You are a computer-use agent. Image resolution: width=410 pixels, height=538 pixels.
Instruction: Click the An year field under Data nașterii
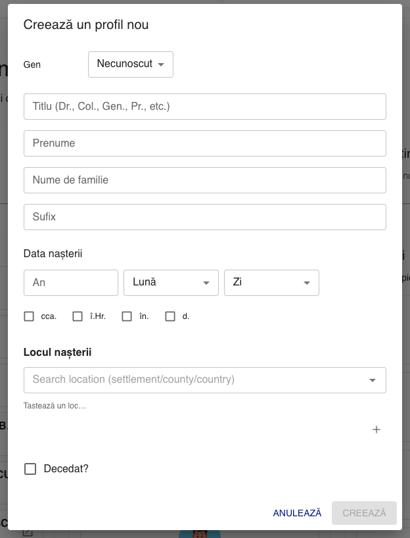(x=70, y=283)
